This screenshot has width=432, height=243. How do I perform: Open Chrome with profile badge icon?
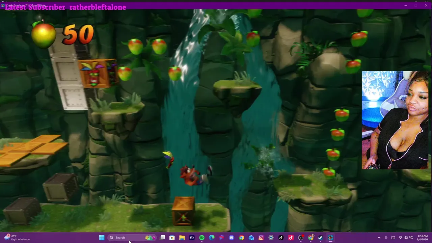[x=311, y=238]
